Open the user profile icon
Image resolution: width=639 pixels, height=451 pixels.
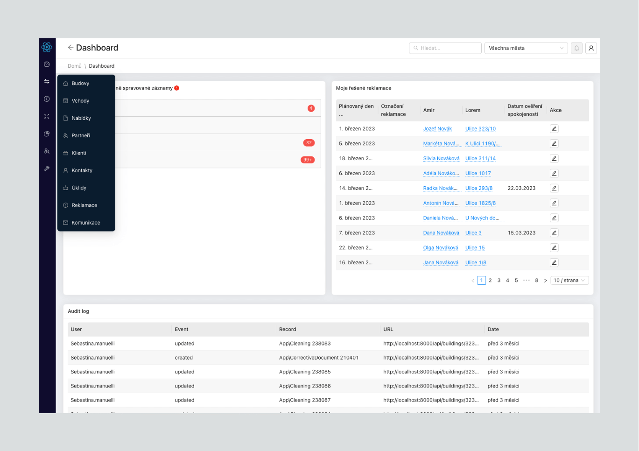pyautogui.click(x=591, y=48)
